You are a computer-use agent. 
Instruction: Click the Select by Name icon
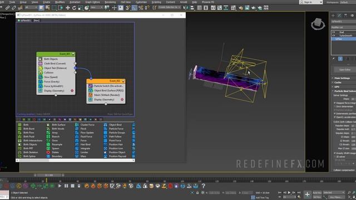tap(48, 8)
